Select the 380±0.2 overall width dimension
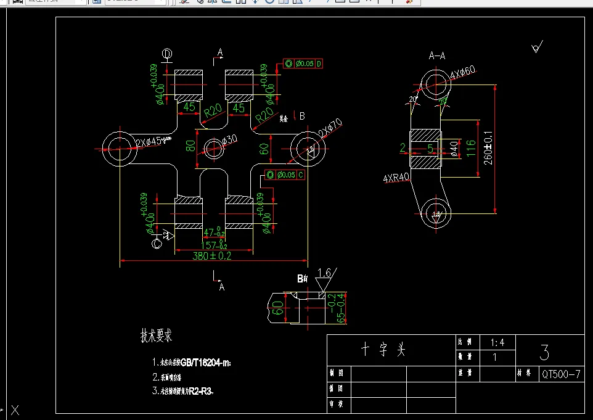This screenshot has width=593, height=420. click(212, 256)
